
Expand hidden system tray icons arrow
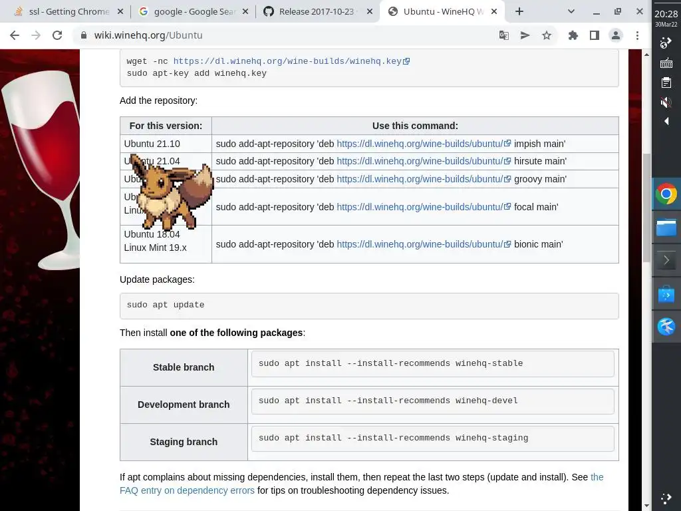666,121
